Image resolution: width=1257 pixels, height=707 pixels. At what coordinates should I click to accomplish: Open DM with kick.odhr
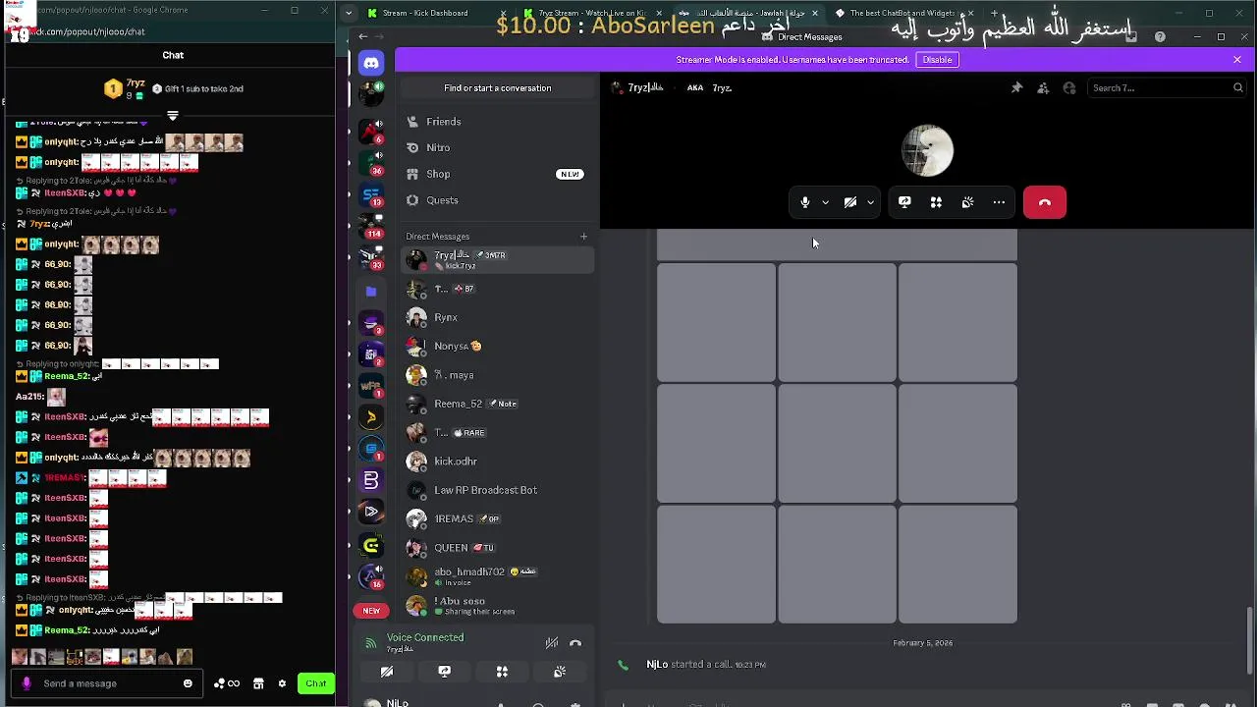point(497,461)
